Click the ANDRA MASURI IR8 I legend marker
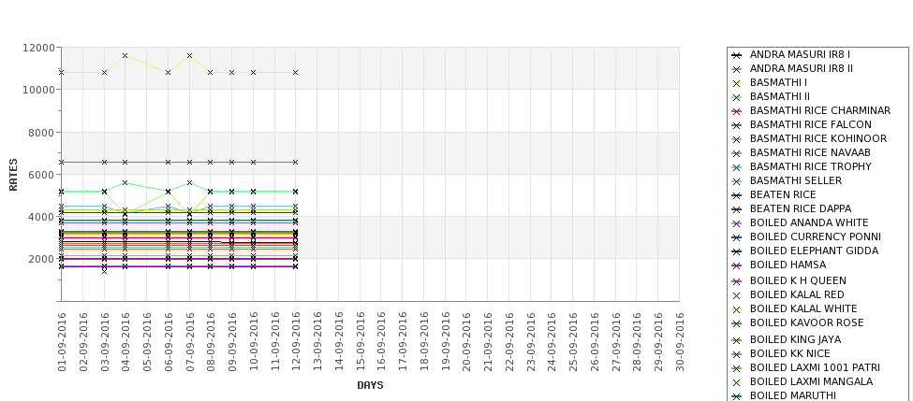Viewport: 913px width, 401px height. [737, 55]
